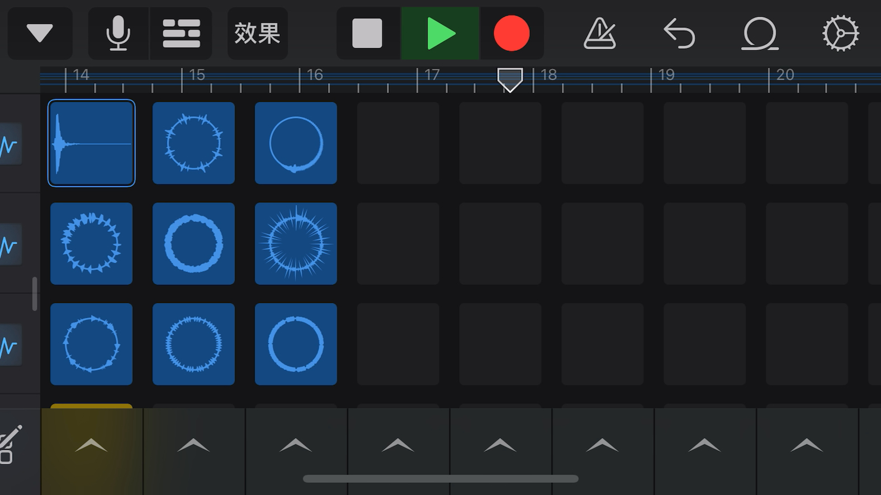This screenshot has height=495, width=881.
Task: Click bar 19 on the ruler
Action: 666,75
